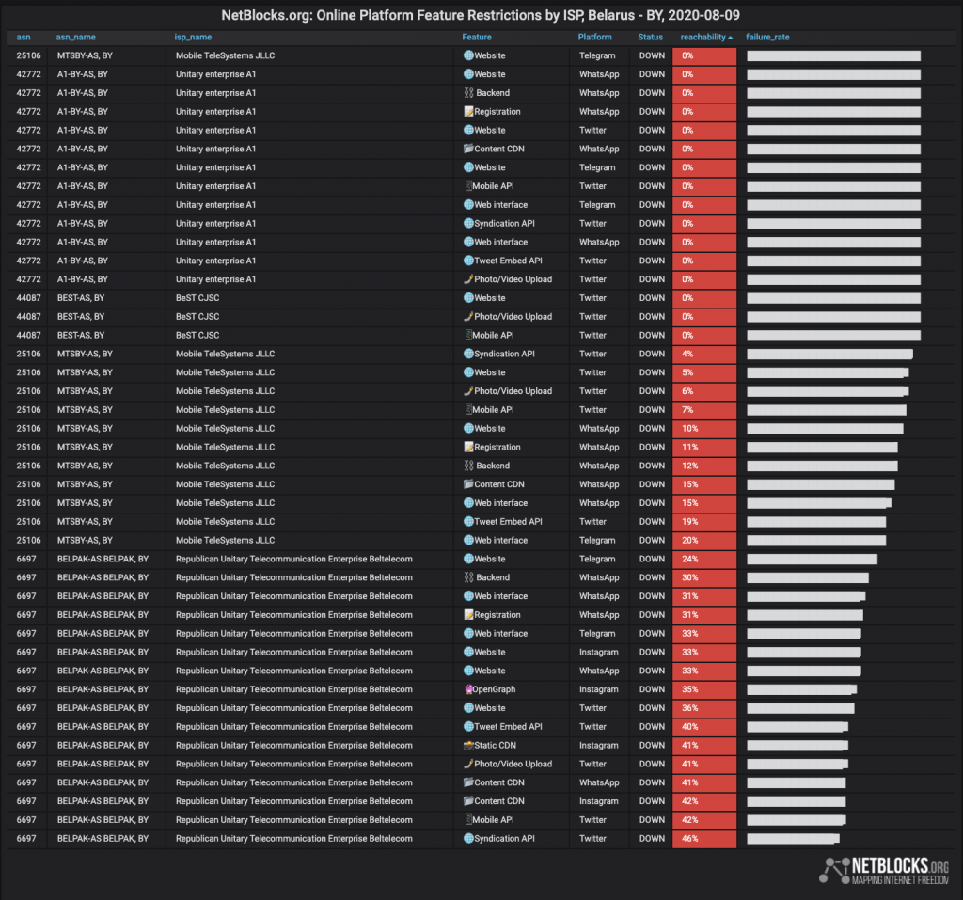Click the Registration icon in MTS 11% row
This screenshot has height=900, width=963.
tap(468, 447)
